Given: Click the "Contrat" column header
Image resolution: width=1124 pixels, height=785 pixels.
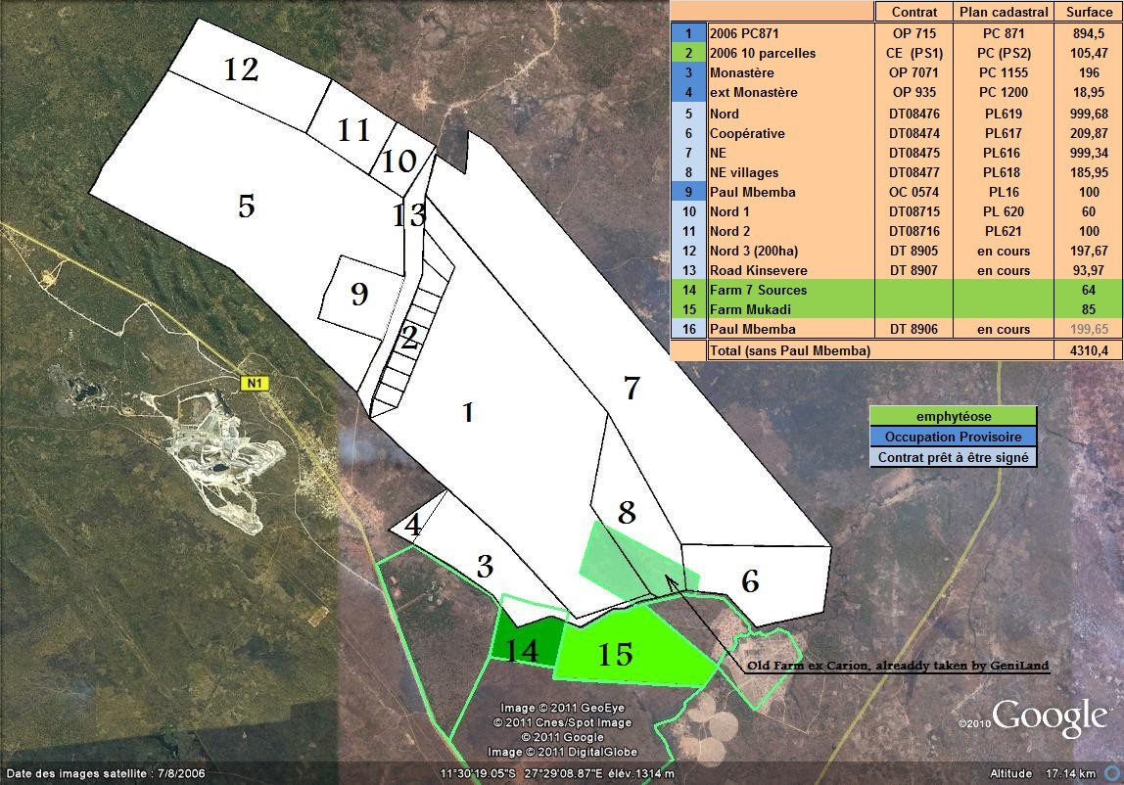Looking at the screenshot, I should [913, 12].
